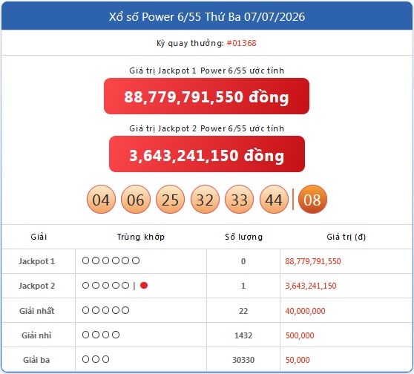Click the 'Jackpot 2' row label
The width and height of the screenshot is (414, 374).
pyautogui.click(x=36, y=286)
